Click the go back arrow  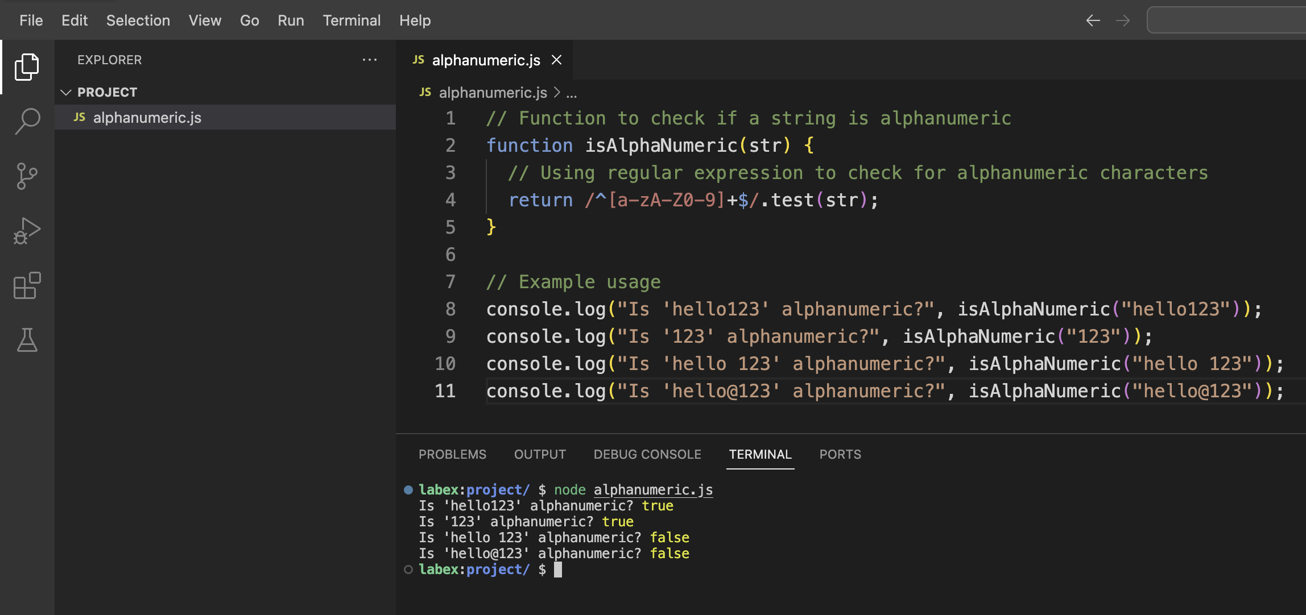tap(1093, 21)
